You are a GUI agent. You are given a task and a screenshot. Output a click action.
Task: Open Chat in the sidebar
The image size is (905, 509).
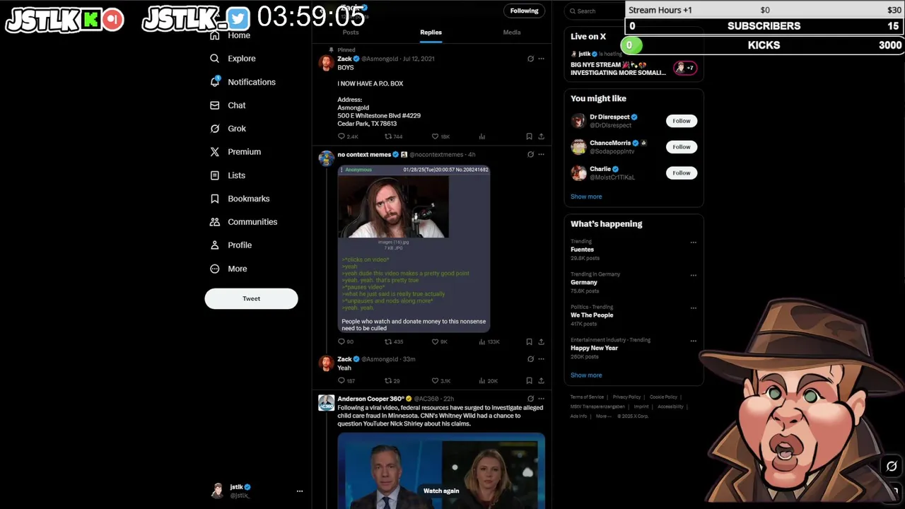(x=228, y=105)
